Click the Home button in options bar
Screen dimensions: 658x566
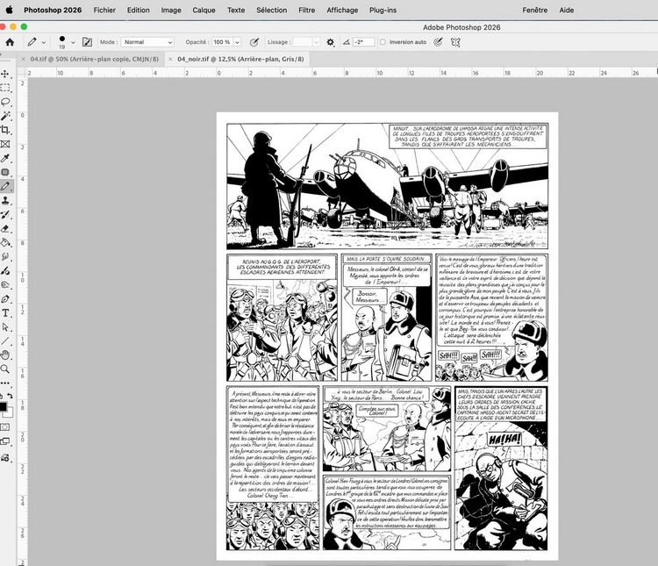[10, 42]
